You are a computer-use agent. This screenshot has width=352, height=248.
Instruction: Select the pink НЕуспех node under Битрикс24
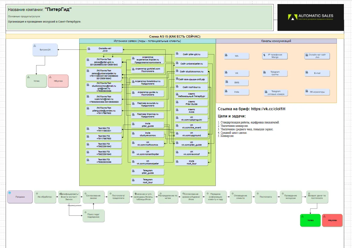click(58, 81)
